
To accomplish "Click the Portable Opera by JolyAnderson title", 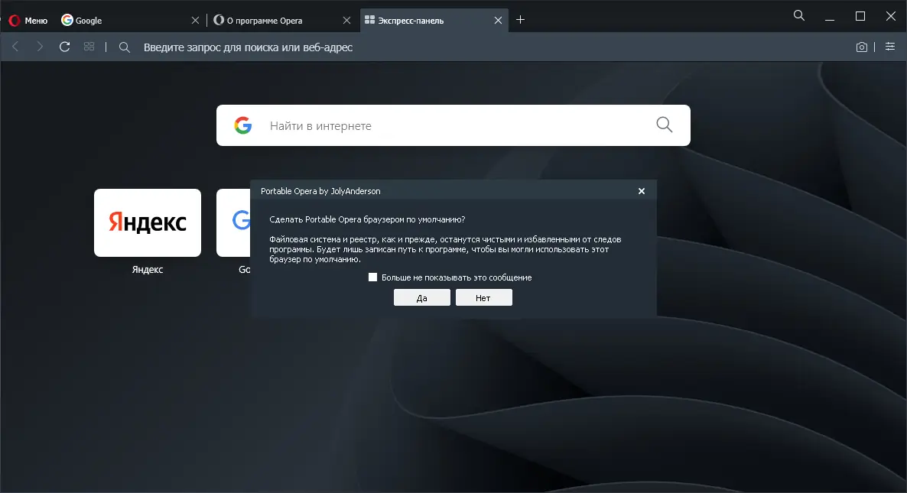I will tap(320, 191).
